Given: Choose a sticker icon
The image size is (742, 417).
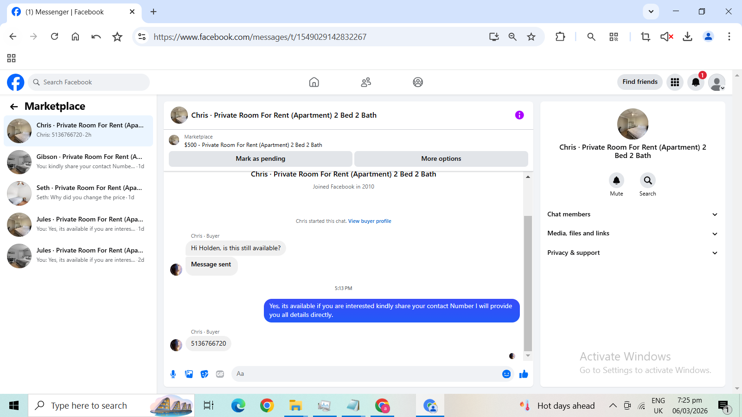Looking at the screenshot, I should tap(205, 374).
